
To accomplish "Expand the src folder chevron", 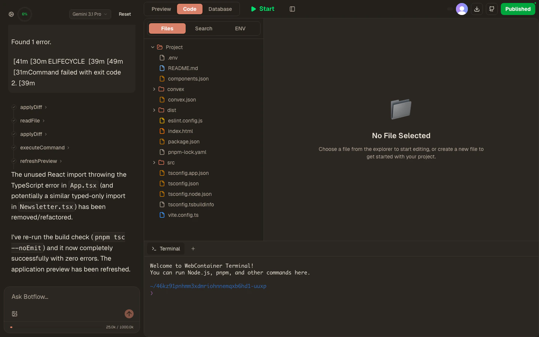I will [154, 163].
